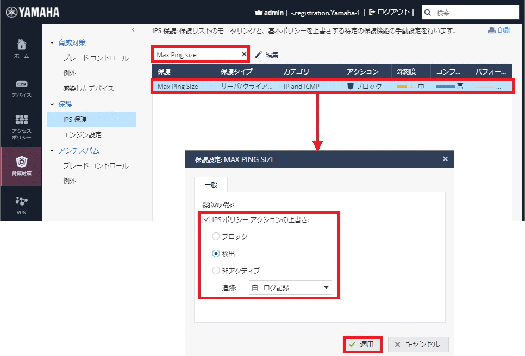Click the 適用 apply button
The width and height of the screenshot is (525, 356).
(x=362, y=345)
